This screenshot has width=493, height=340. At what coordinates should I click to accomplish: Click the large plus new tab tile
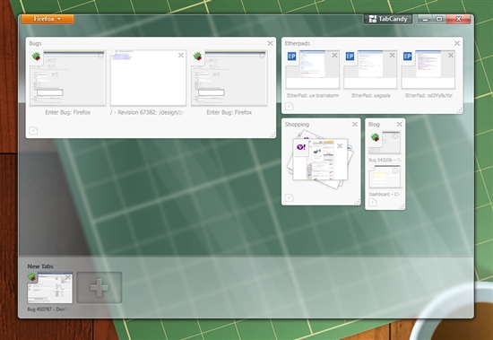(99, 288)
